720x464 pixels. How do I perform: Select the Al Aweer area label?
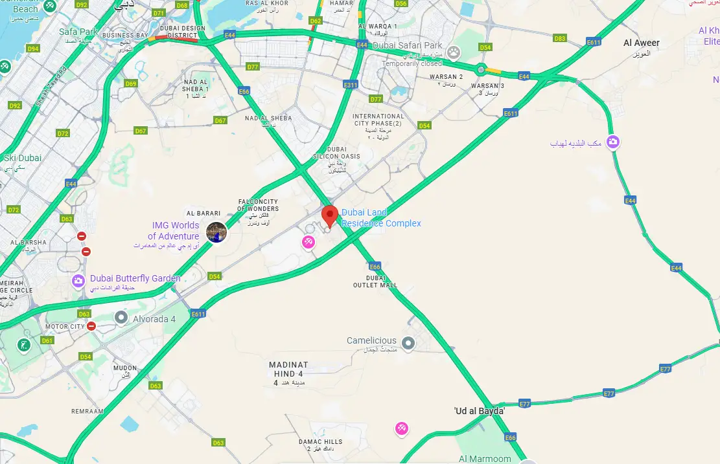[641, 43]
